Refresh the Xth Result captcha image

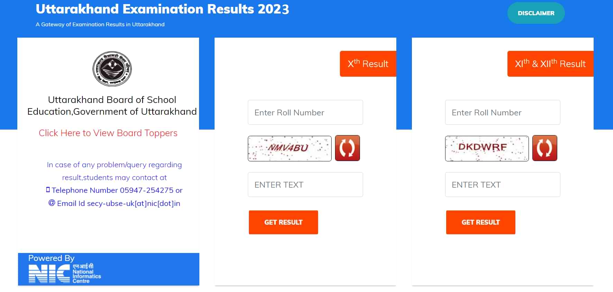click(x=348, y=148)
